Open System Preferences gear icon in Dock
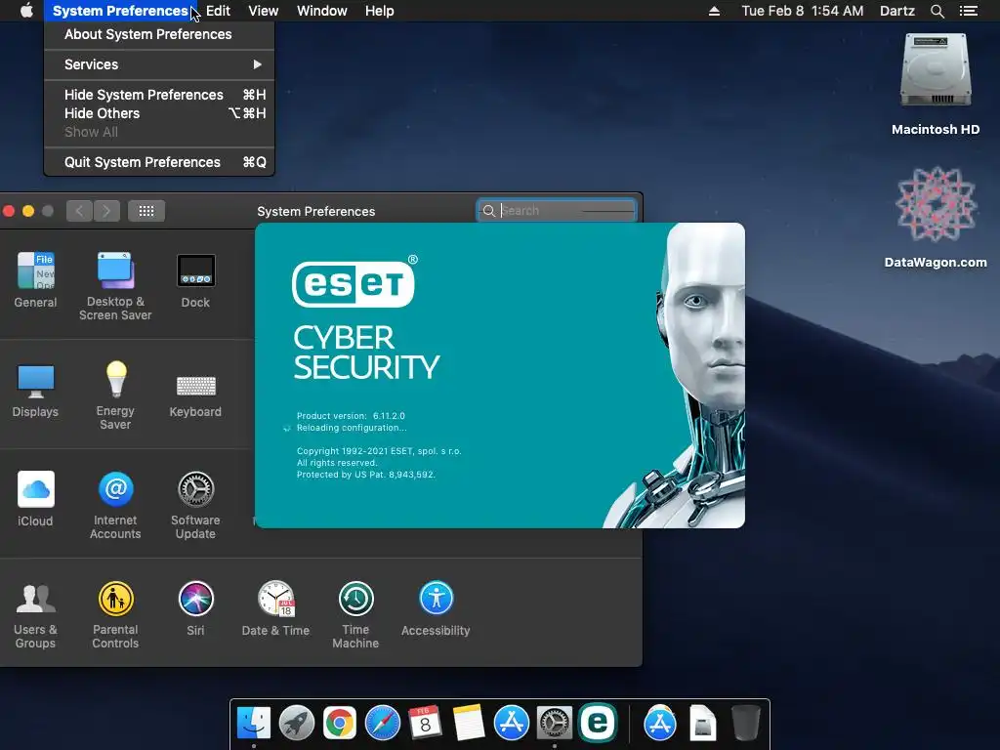This screenshot has height=750, width=1000. click(x=555, y=724)
